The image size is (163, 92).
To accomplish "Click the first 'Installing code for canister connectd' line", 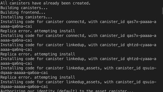I will coord(78,22).
